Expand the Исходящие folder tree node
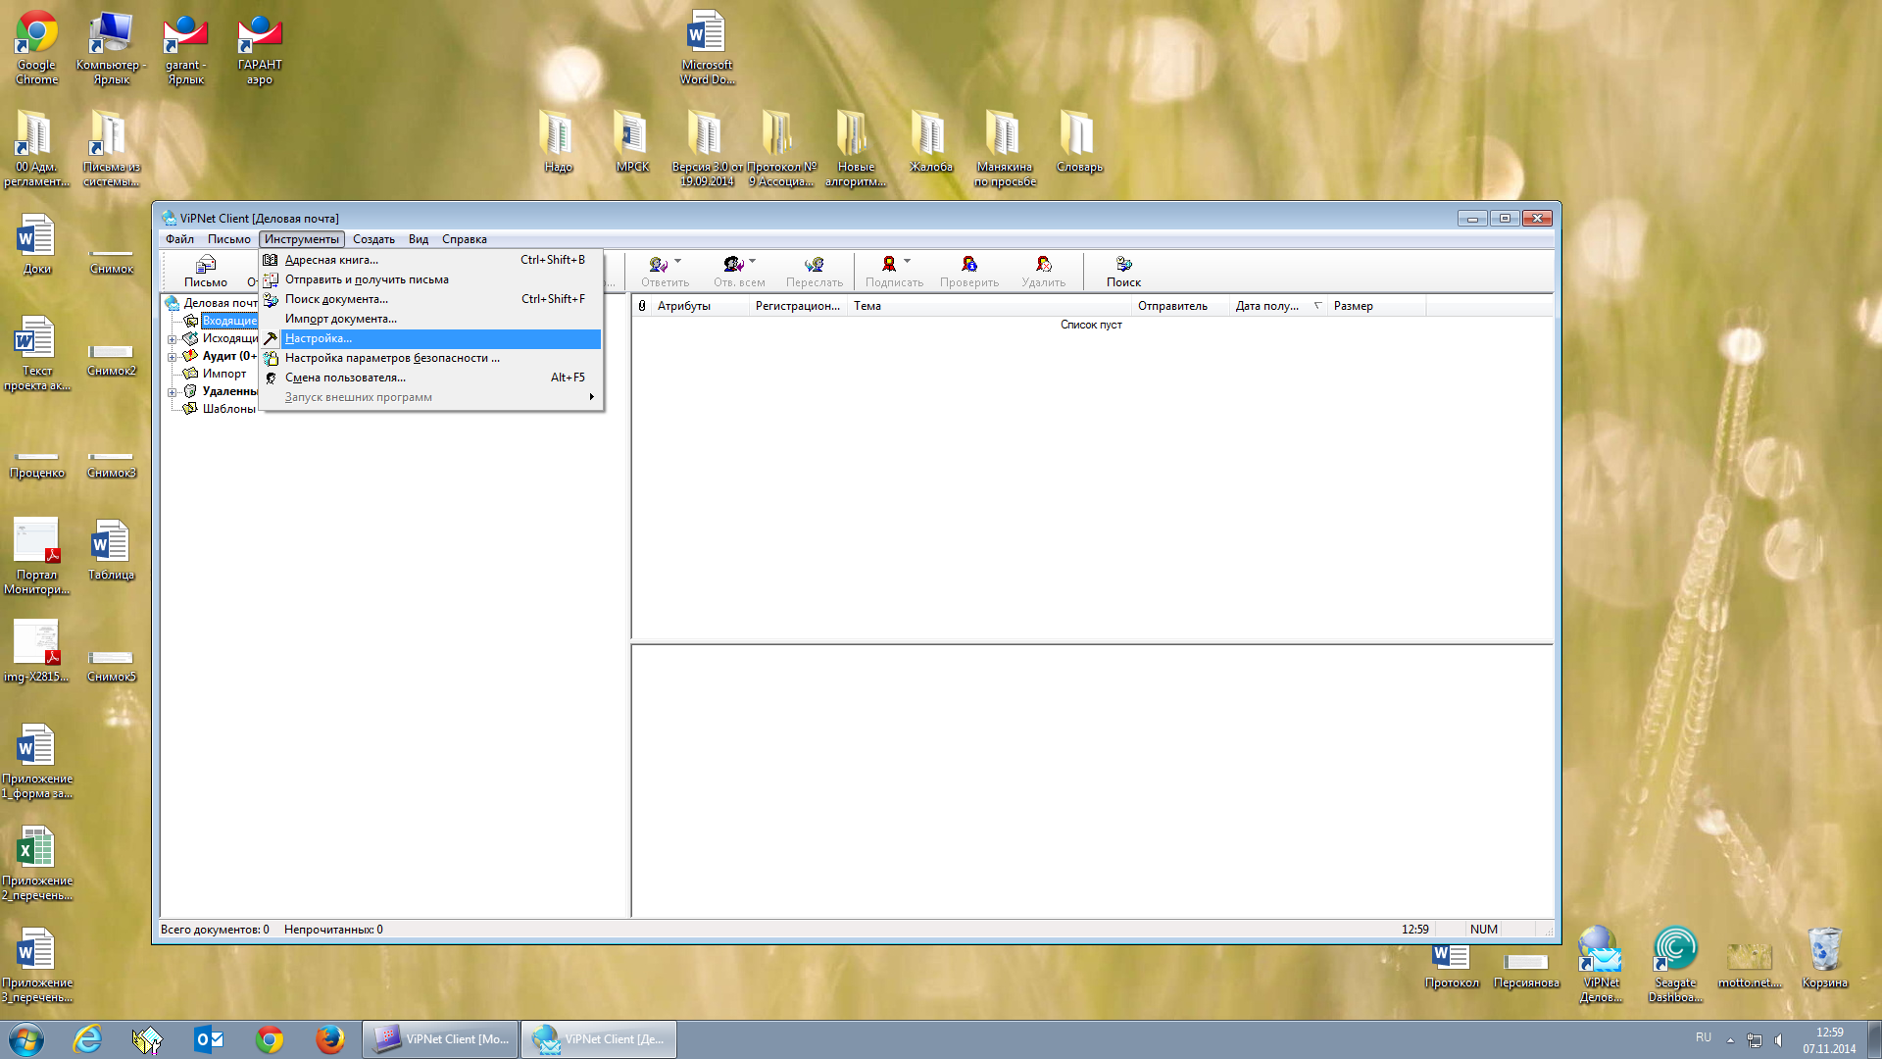Image resolution: width=1882 pixels, height=1059 pixels. click(172, 339)
